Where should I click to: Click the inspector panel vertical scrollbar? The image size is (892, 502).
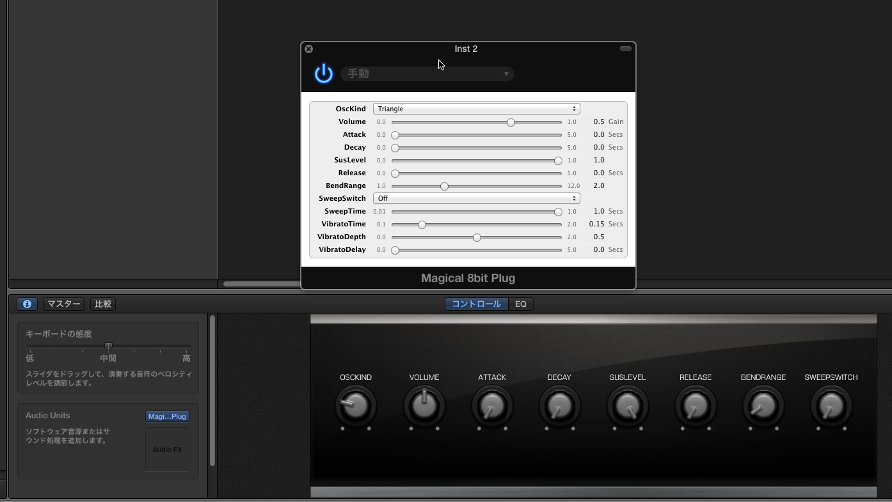[212, 391]
